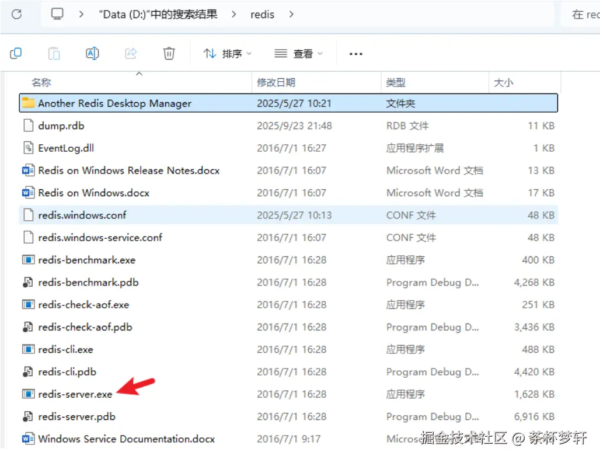Click the redis.windows-service.conf file icon

(x=29, y=237)
